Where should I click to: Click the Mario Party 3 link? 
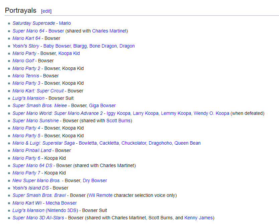(x=26, y=83)
